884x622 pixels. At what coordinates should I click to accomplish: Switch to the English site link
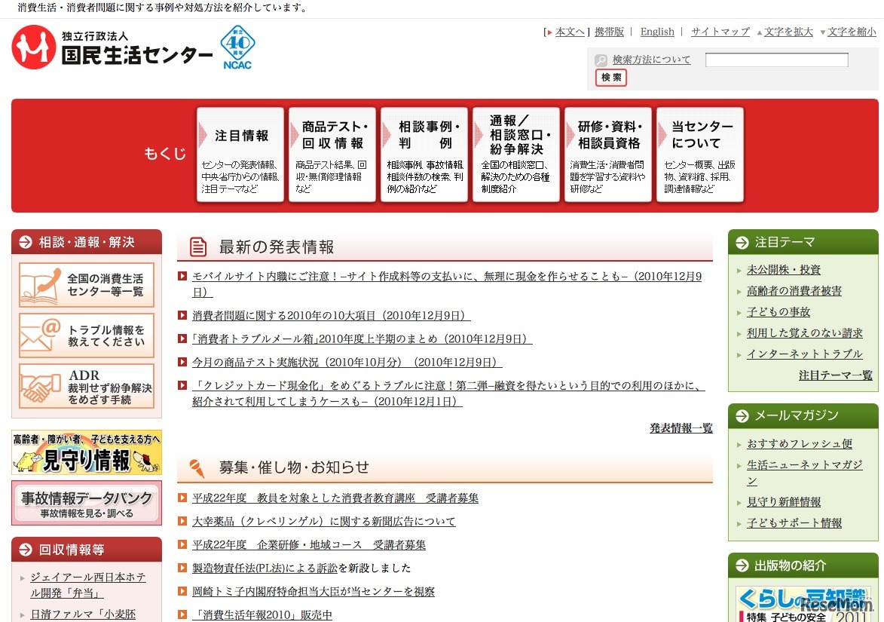[x=657, y=32]
